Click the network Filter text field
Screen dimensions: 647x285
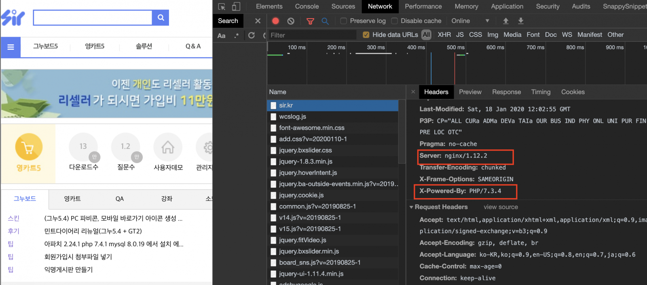311,35
